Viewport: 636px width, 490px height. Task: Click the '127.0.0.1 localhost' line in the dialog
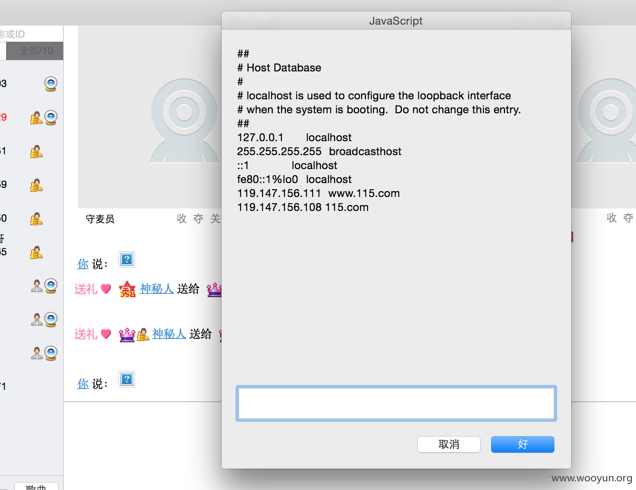pos(294,137)
